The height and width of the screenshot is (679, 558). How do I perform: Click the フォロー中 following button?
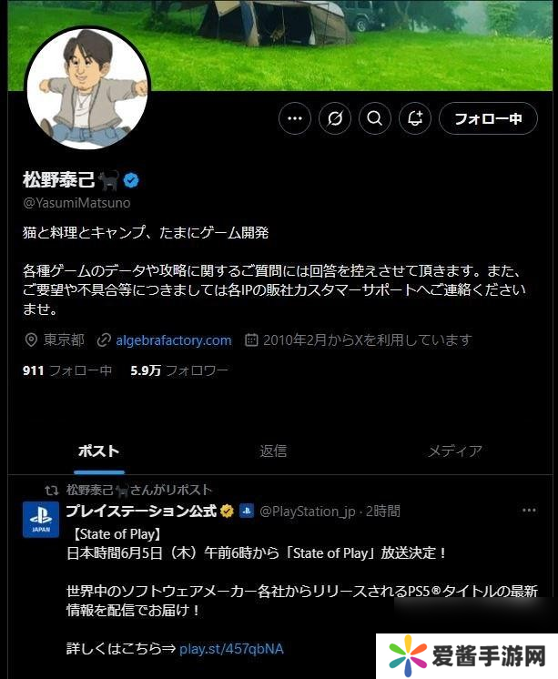click(488, 118)
